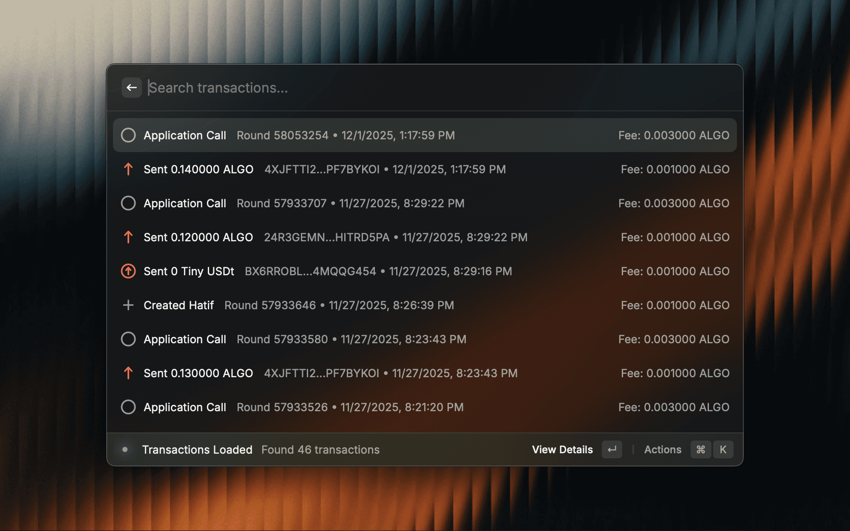
Task: Click circle icon of Round 57933707 call
Action: point(128,203)
